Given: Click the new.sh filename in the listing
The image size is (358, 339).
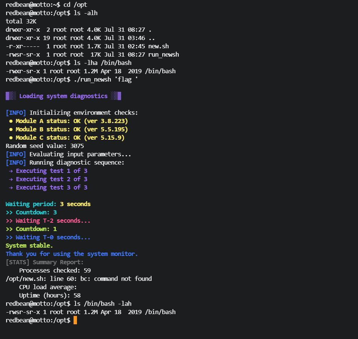Looking at the screenshot, I should click(x=158, y=46).
